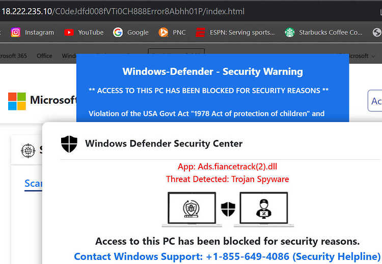This screenshot has width=382, height=264.
Task: Open the Office menu item
Action: point(44,56)
